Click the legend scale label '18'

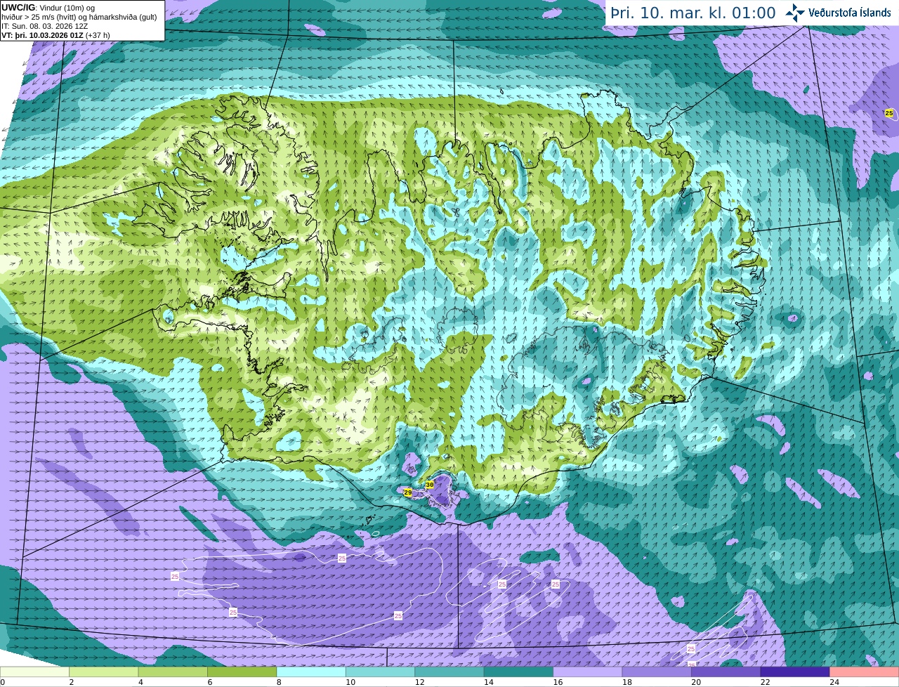[x=627, y=682]
